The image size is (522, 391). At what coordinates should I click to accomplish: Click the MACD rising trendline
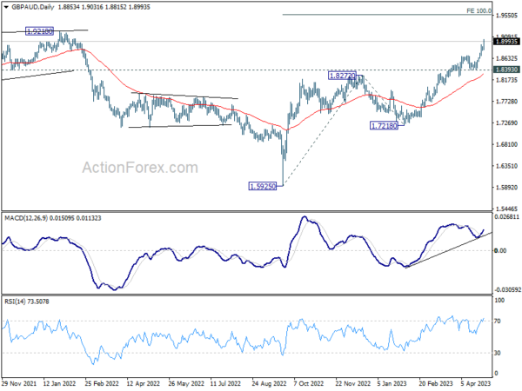click(x=449, y=250)
